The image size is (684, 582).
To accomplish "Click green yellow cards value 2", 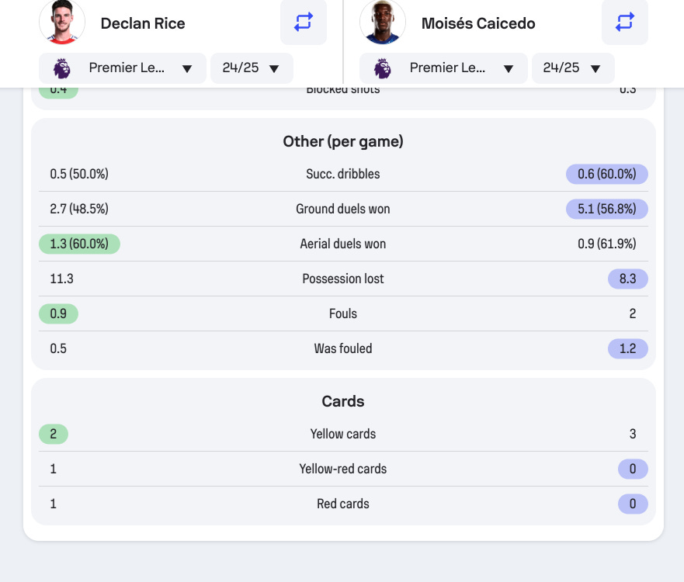I will tap(54, 434).
